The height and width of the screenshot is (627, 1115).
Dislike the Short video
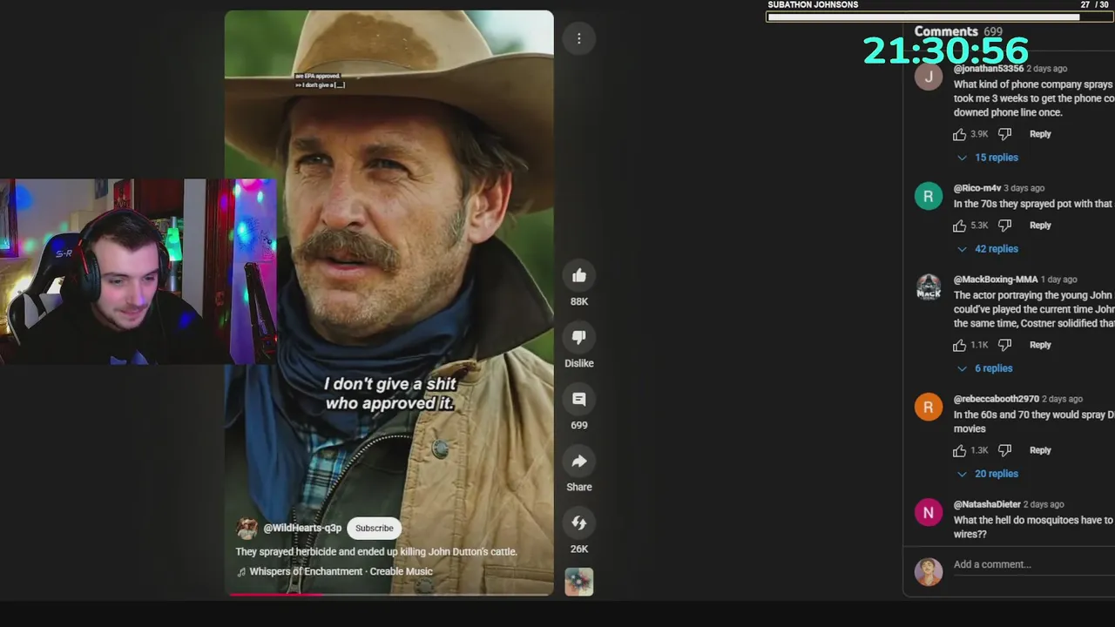579,338
